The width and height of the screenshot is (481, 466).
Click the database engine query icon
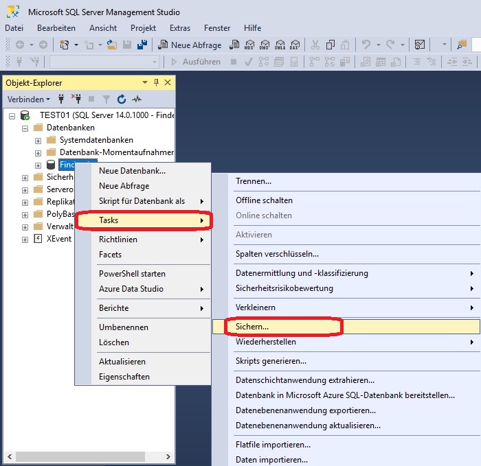tap(234, 45)
